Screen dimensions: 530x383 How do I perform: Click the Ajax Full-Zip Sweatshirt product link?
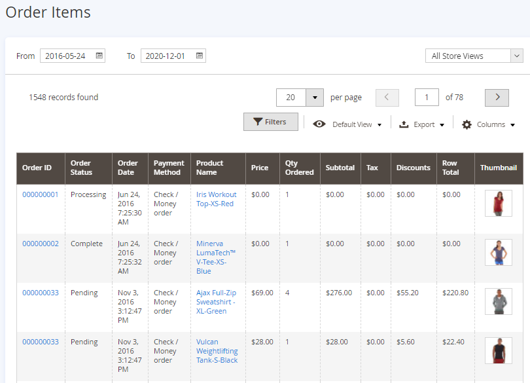[x=216, y=302]
